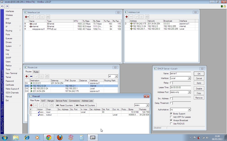The height and width of the screenshot is (141, 227).
Task: Click the red plus in Address List
Action: click(x=127, y=17)
